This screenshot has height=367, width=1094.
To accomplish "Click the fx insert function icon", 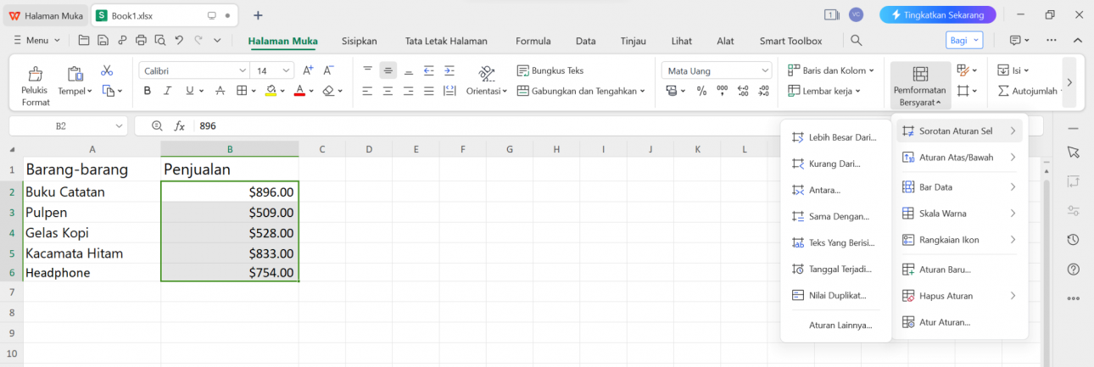I will pos(180,125).
